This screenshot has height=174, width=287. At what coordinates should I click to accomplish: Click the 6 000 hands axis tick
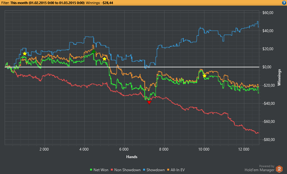(x=124, y=149)
